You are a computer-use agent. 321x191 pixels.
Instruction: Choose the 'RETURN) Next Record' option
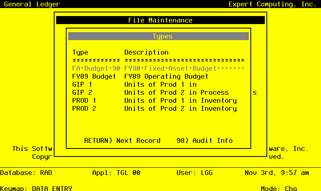point(122,140)
